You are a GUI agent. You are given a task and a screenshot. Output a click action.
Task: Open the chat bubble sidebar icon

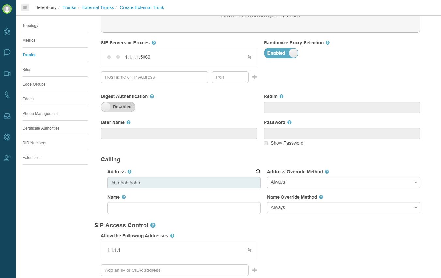click(x=7, y=52)
